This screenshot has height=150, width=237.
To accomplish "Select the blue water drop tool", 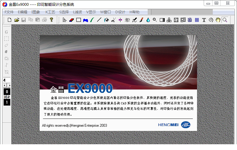I will 148,20.
